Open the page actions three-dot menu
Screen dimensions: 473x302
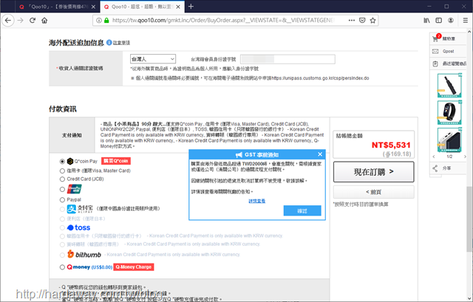tap(352, 21)
